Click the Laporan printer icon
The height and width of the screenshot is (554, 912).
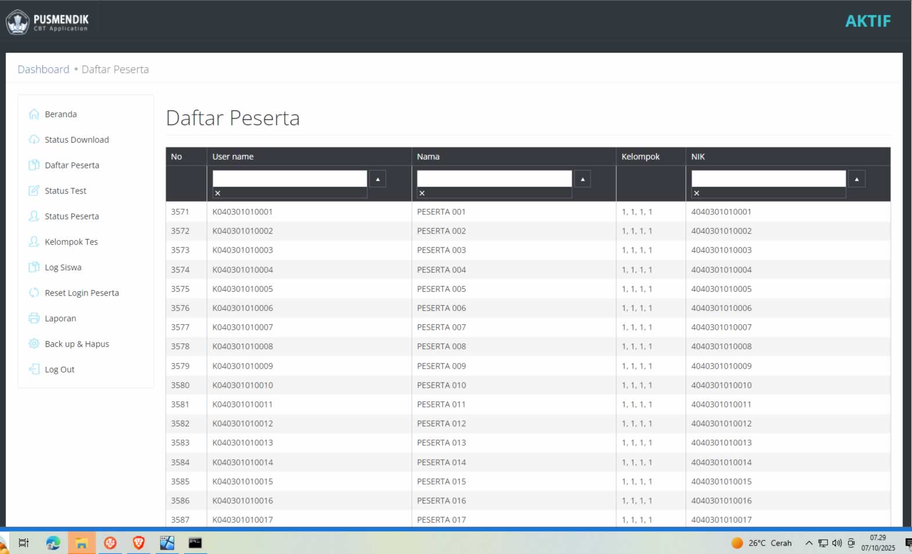[34, 318]
